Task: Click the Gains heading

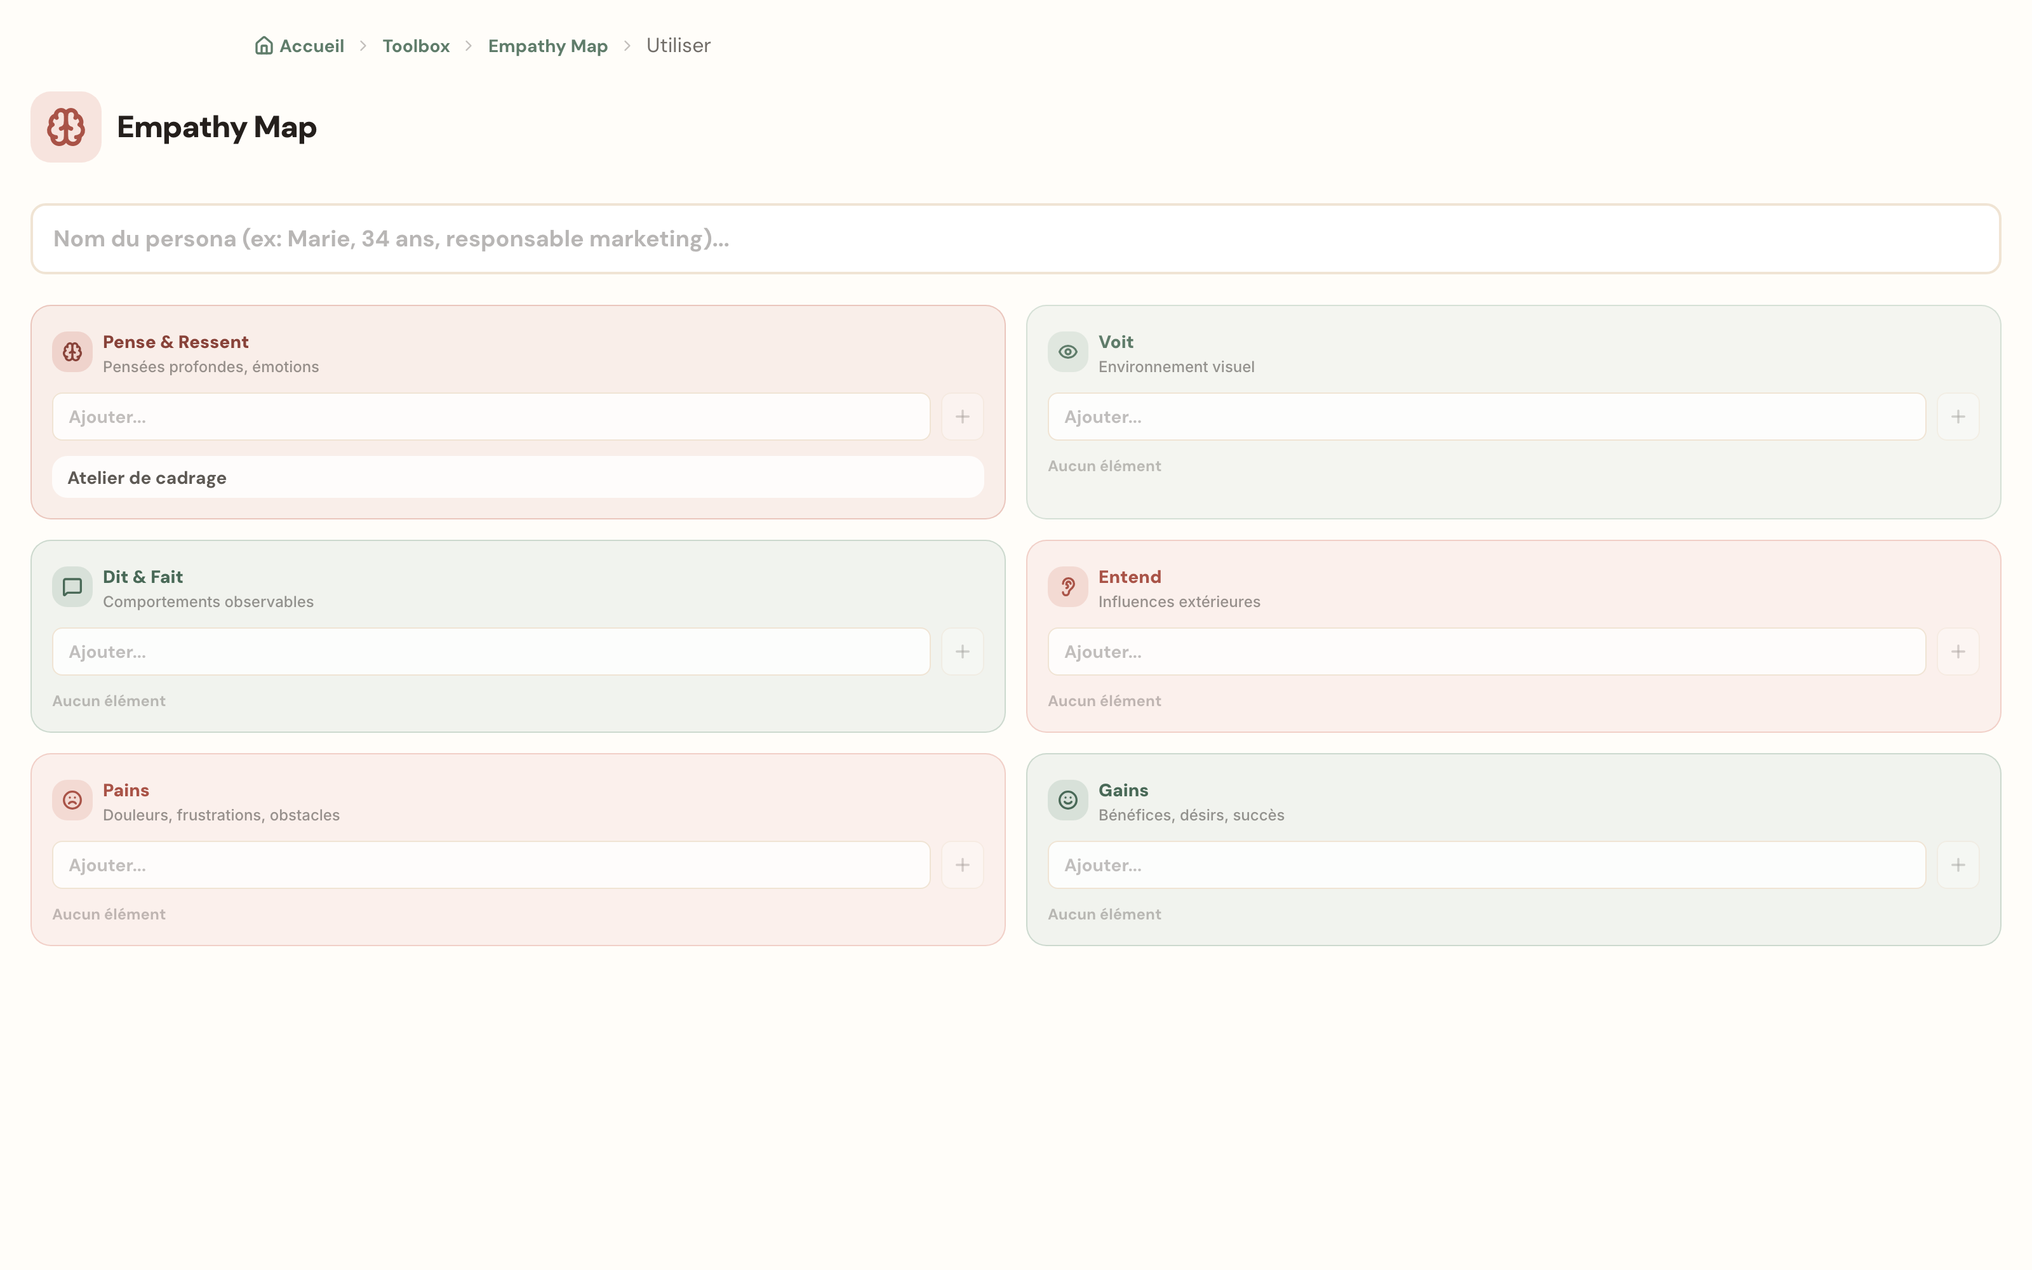Action: coord(1123,791)
